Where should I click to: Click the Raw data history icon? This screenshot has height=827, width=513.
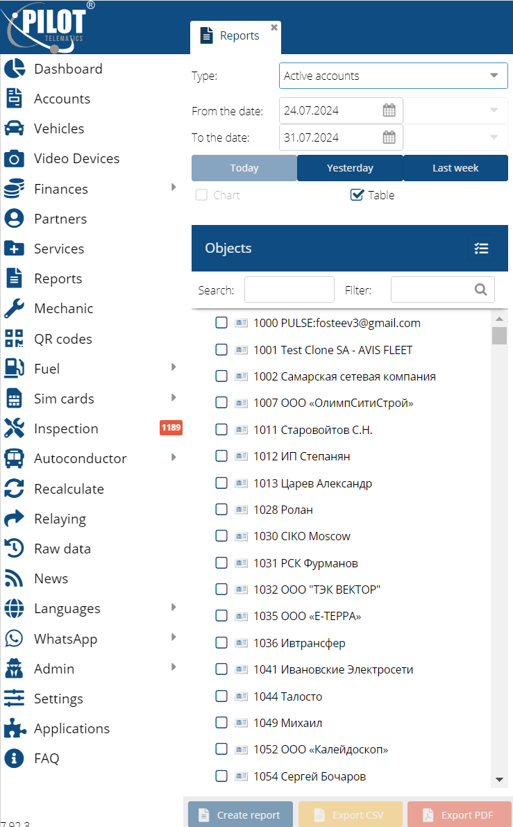pyautogui.click(x=15, y=549)
